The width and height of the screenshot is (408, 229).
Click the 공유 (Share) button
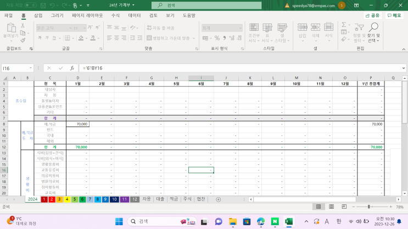[x=373, y=15]
